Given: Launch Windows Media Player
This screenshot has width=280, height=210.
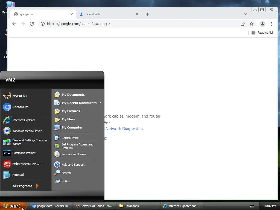Looking at the screenshot, I should click(22, 131).
